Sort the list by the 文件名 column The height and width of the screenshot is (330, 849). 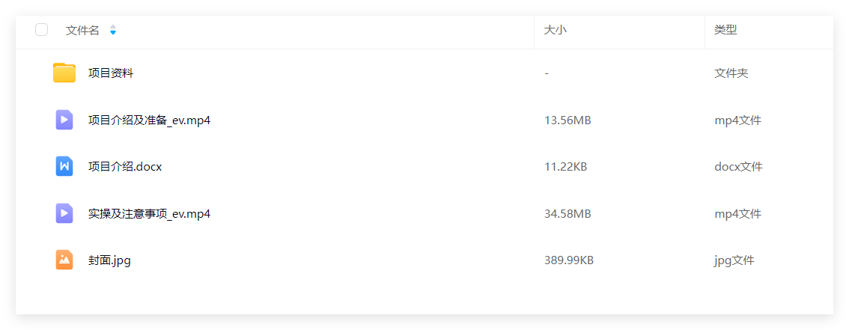[x=82, y=30]
